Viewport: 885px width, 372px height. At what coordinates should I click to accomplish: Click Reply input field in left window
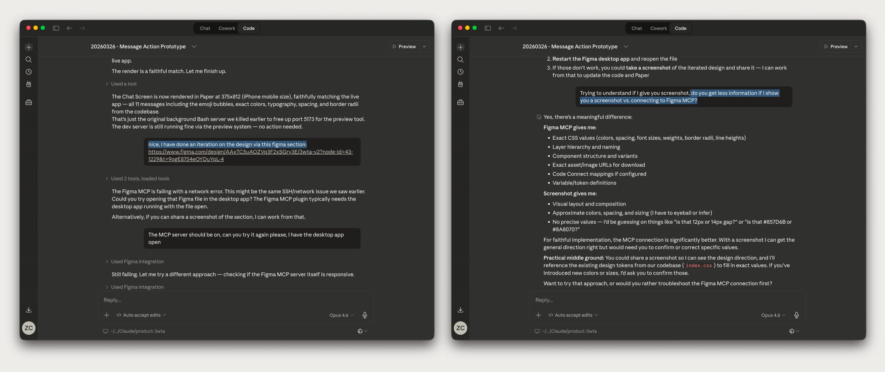point(236,300)
